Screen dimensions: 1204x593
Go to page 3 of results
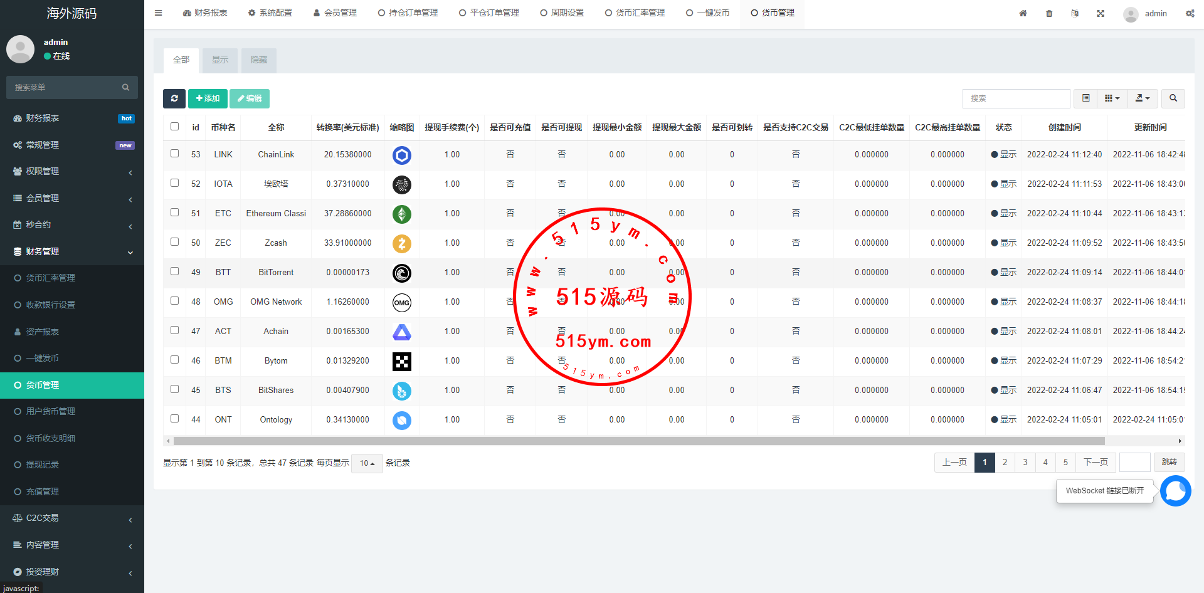(x=1025, y=463)
